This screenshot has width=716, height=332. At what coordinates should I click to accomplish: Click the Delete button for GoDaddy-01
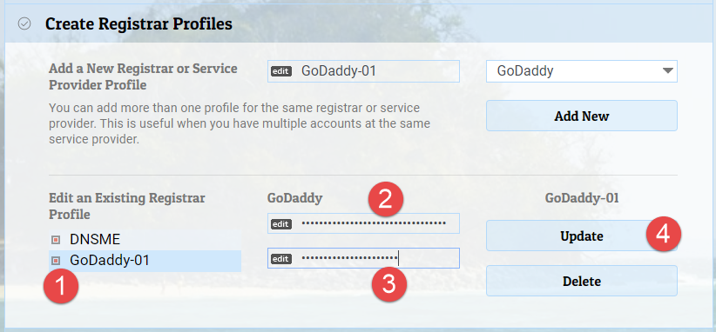coord(582,281)
